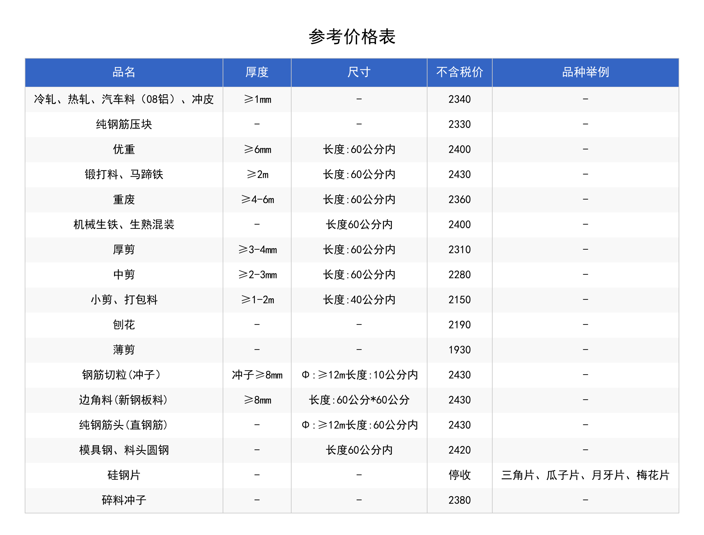This screenshot has width=704, height=535.
Task: Click the 品名 column header
Action: (x=124, y=72)
